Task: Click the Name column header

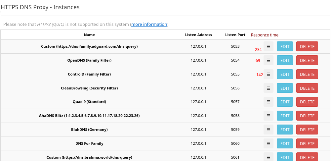Action: pyautogui.click(x=89, y=35)
